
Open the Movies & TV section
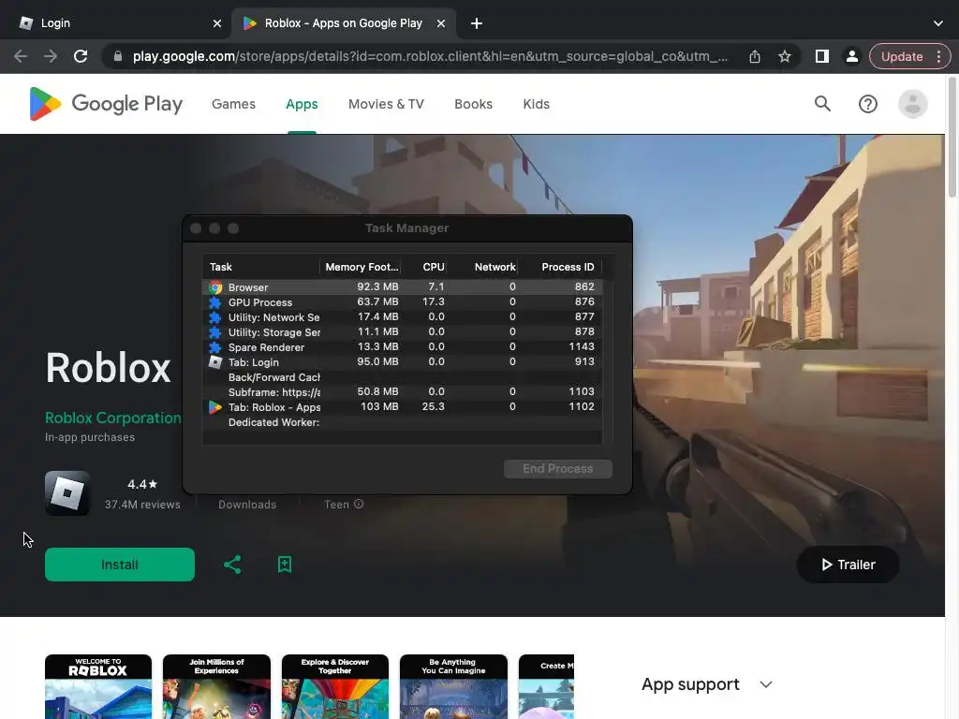[386, 104]
